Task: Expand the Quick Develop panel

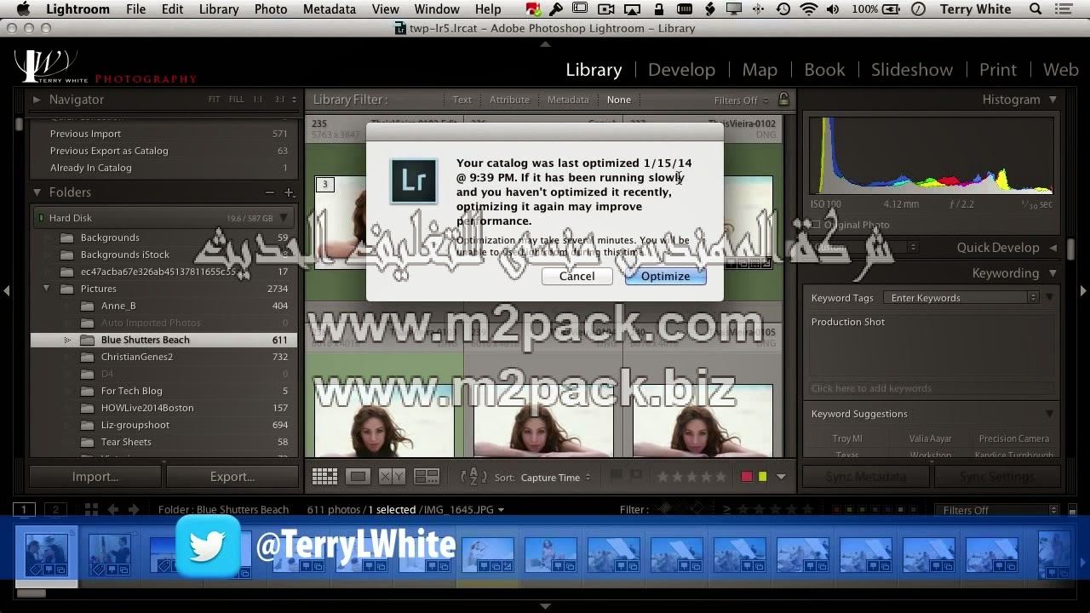Action: (x=1053, y=248)
